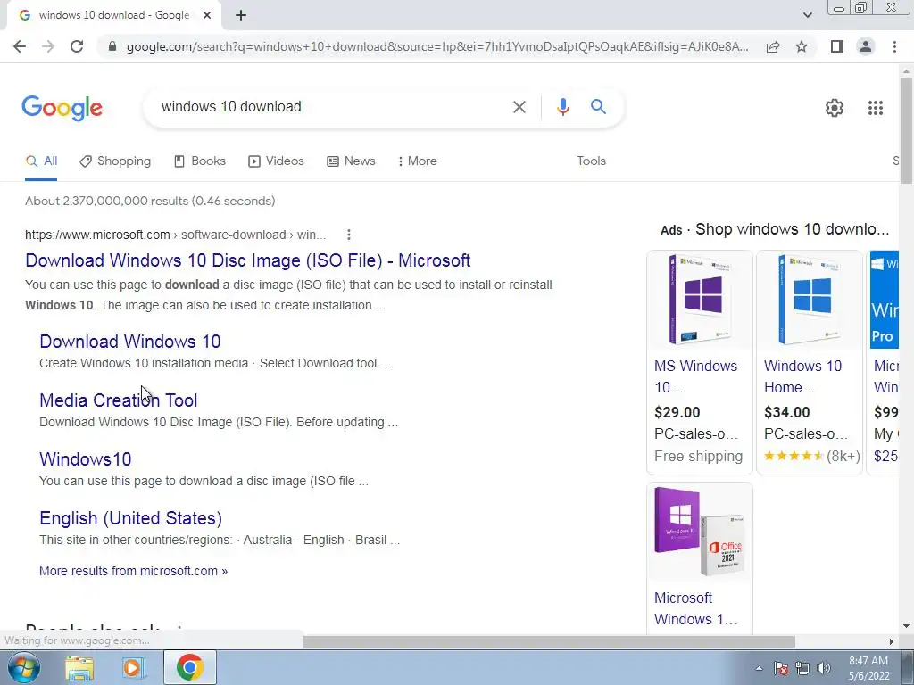Click the horizontal scrollbar thumb
Image resolution: width=914 pixels, height=685 pixels.
coord(549,641)
